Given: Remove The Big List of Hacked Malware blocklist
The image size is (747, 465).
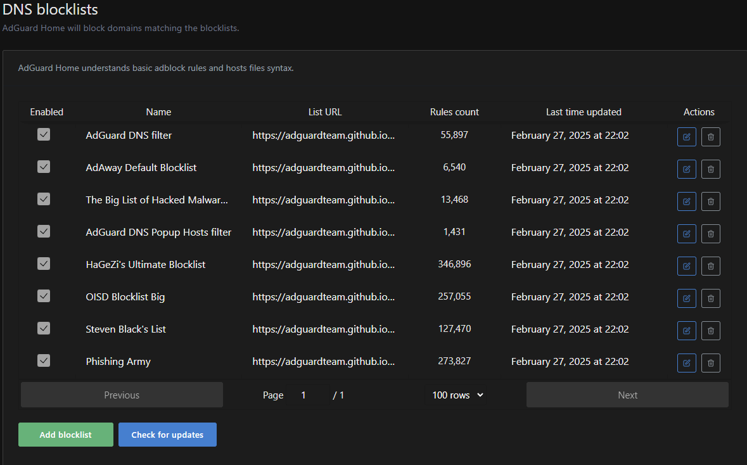Looking at the screenshot, I should point(710,201).
